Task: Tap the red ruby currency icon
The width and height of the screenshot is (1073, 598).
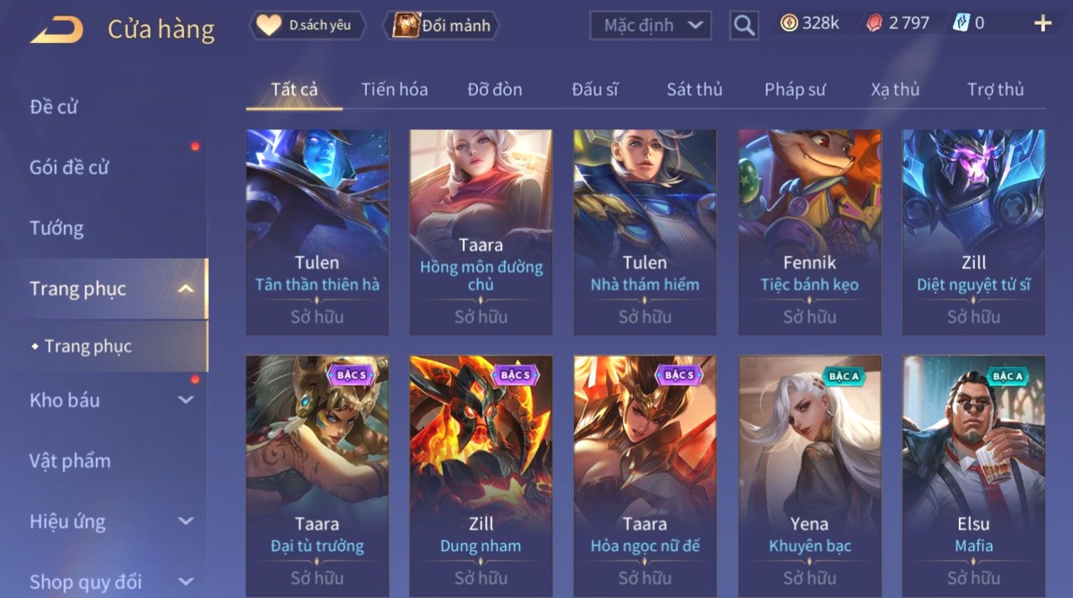Action: pos(874,24)
